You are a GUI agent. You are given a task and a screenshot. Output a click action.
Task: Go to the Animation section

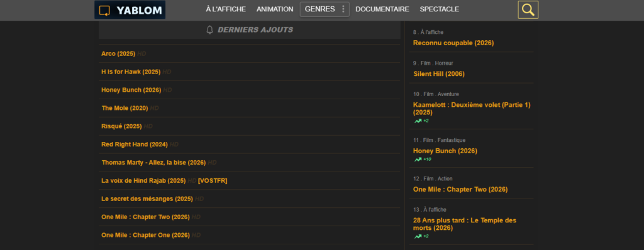275,9
